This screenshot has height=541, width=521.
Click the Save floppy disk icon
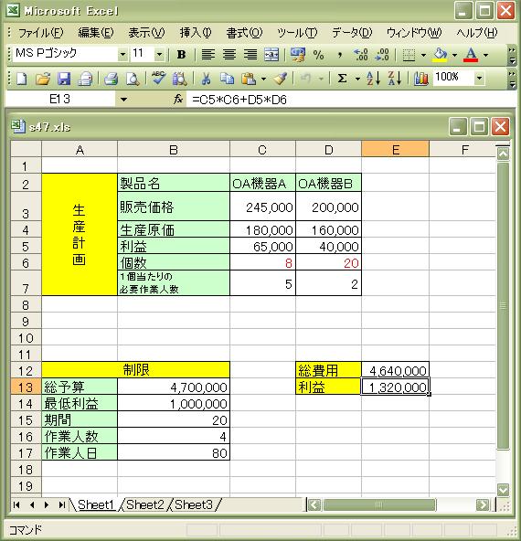click(64, 79)
